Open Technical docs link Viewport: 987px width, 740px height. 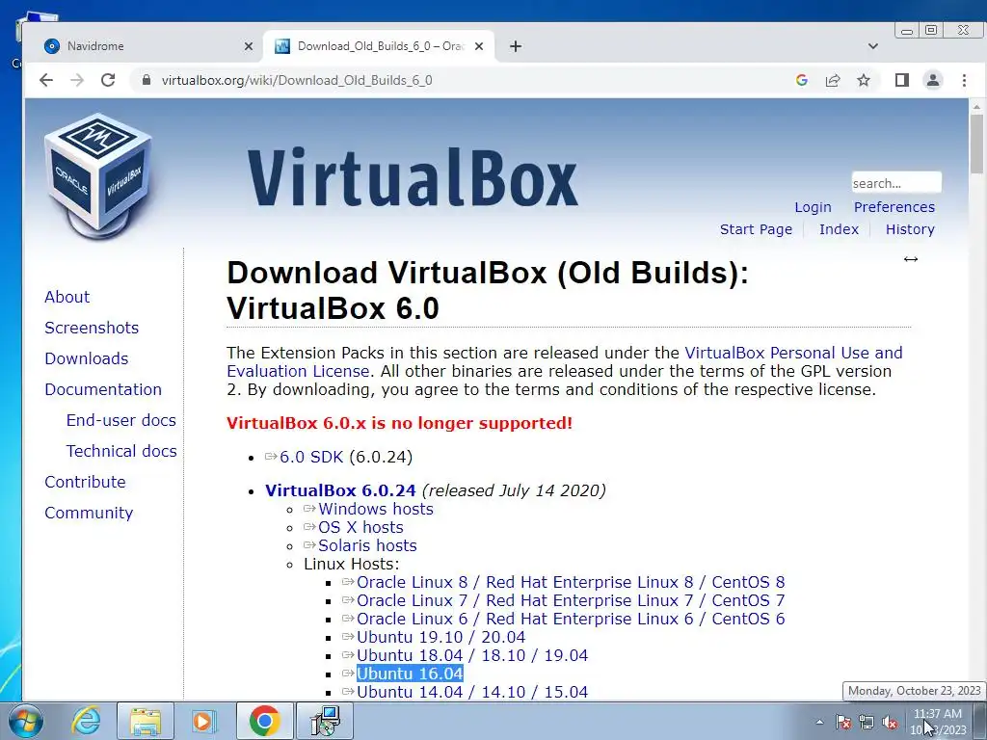[x=121, y=451]
